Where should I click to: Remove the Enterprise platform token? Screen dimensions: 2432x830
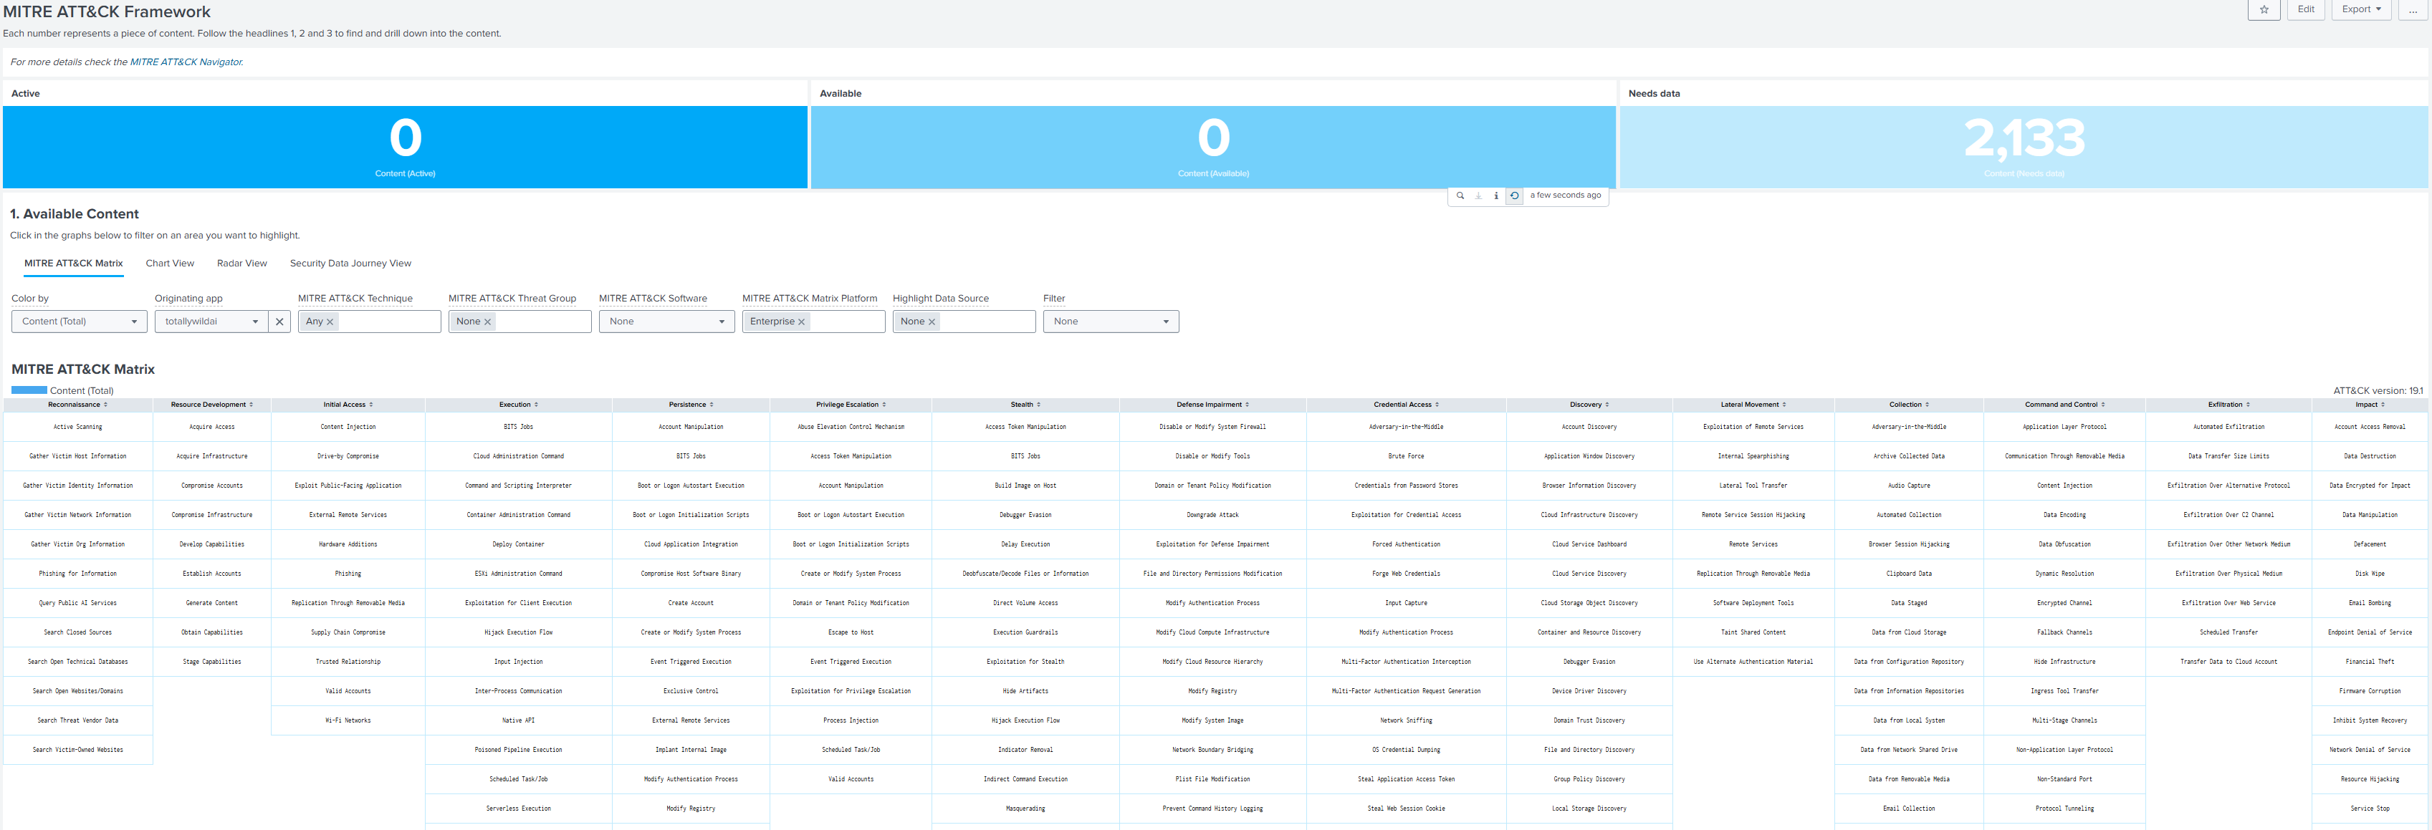pyautogui.click(x=802, y=322)
